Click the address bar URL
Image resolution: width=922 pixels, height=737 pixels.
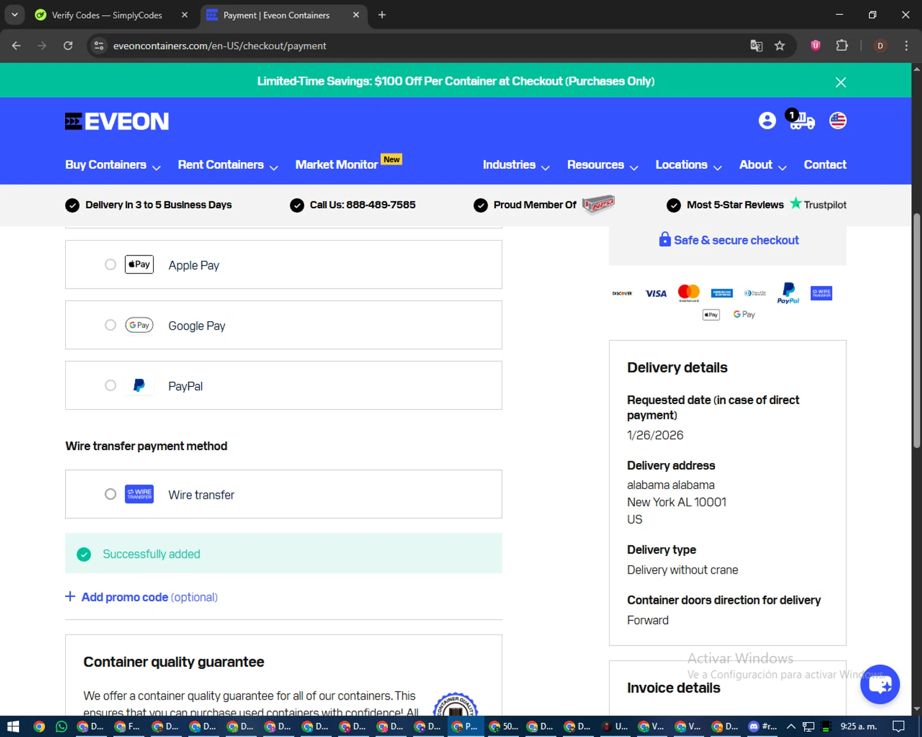[x=219, y=46]
